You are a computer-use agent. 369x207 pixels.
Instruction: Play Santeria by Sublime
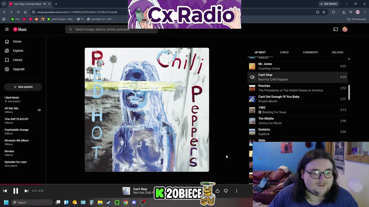click(x=298, y=132)
